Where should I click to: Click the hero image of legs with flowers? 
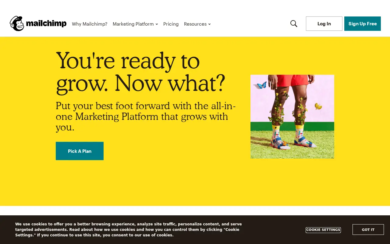292,117
